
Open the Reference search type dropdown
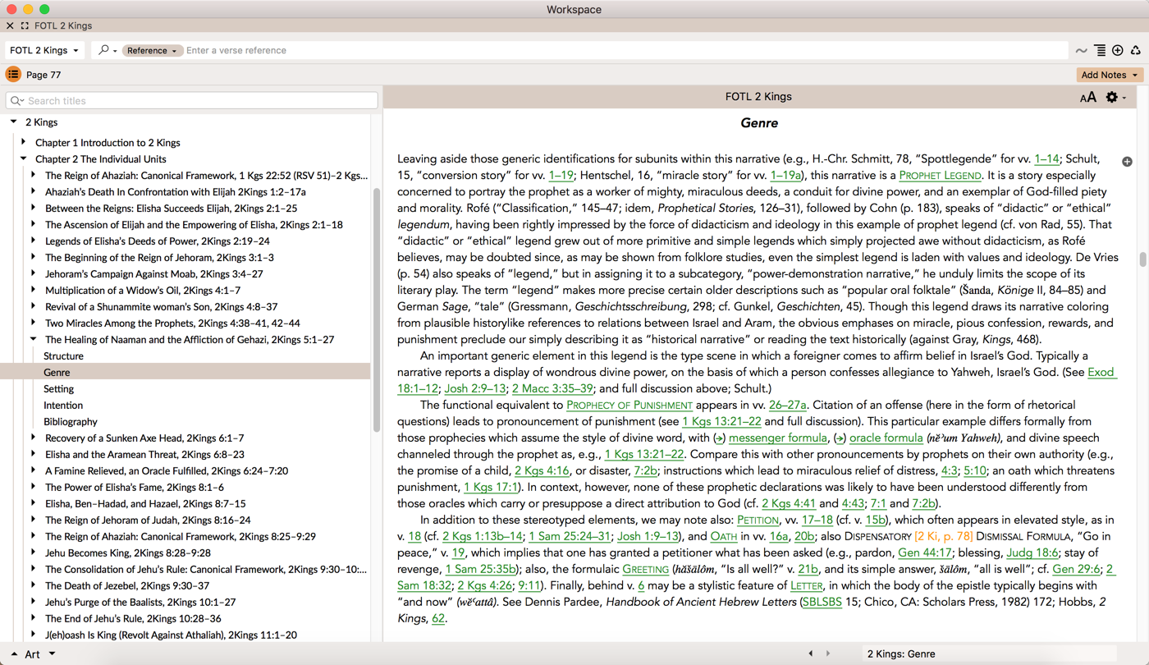click(x=151, y=51)
